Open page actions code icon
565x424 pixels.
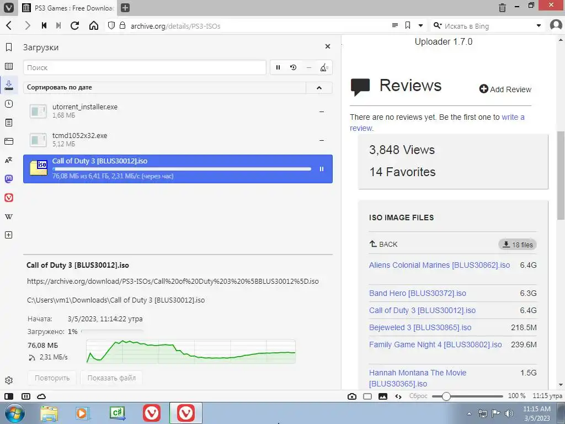[398, 396]
